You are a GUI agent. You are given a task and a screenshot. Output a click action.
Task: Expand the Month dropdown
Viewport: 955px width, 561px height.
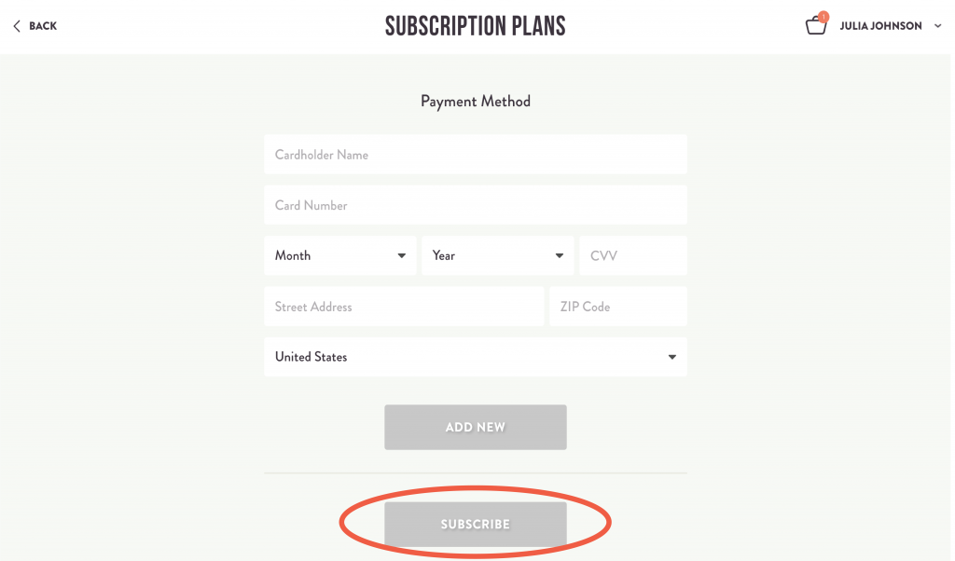pyautogui.click(x=339, y=254)
